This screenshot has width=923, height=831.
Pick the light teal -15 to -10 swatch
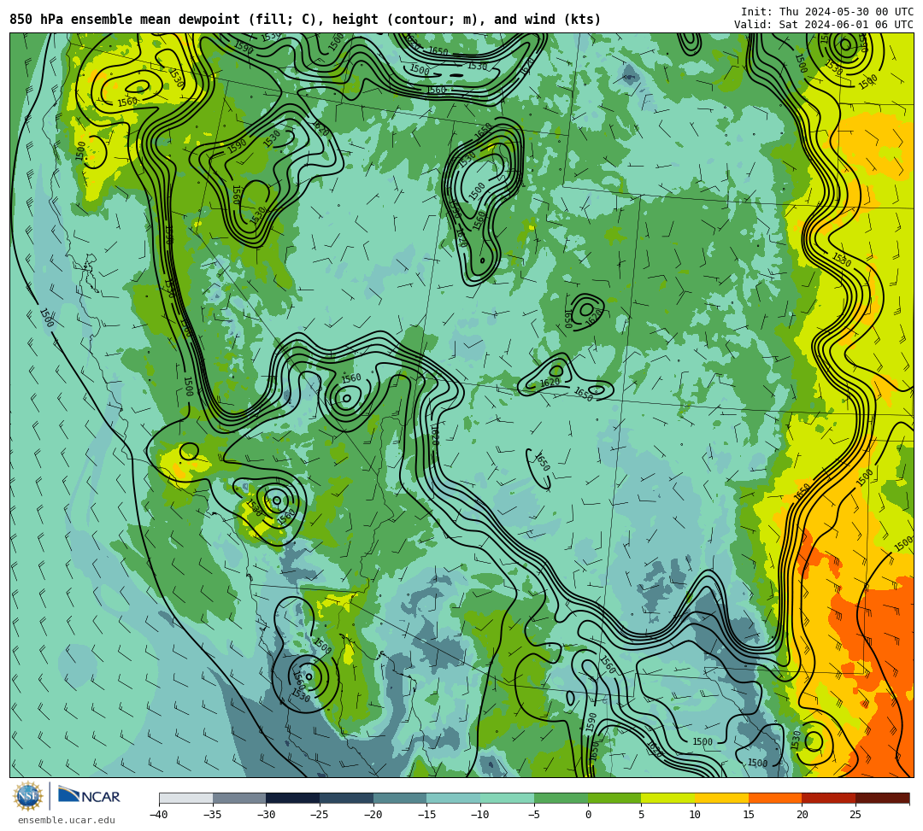(454, 798)
